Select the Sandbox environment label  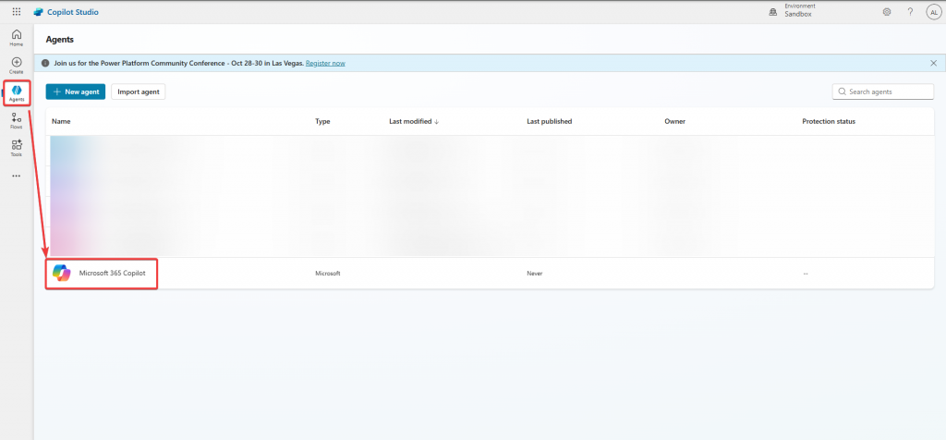click(797, 15)
